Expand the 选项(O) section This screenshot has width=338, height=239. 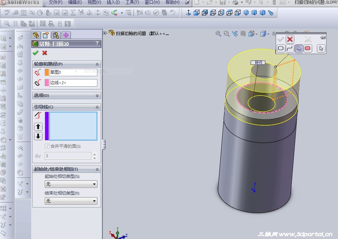(97, 96)
